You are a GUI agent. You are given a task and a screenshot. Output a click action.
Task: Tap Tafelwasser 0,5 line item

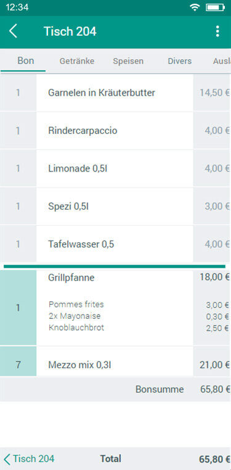[116, 244]
